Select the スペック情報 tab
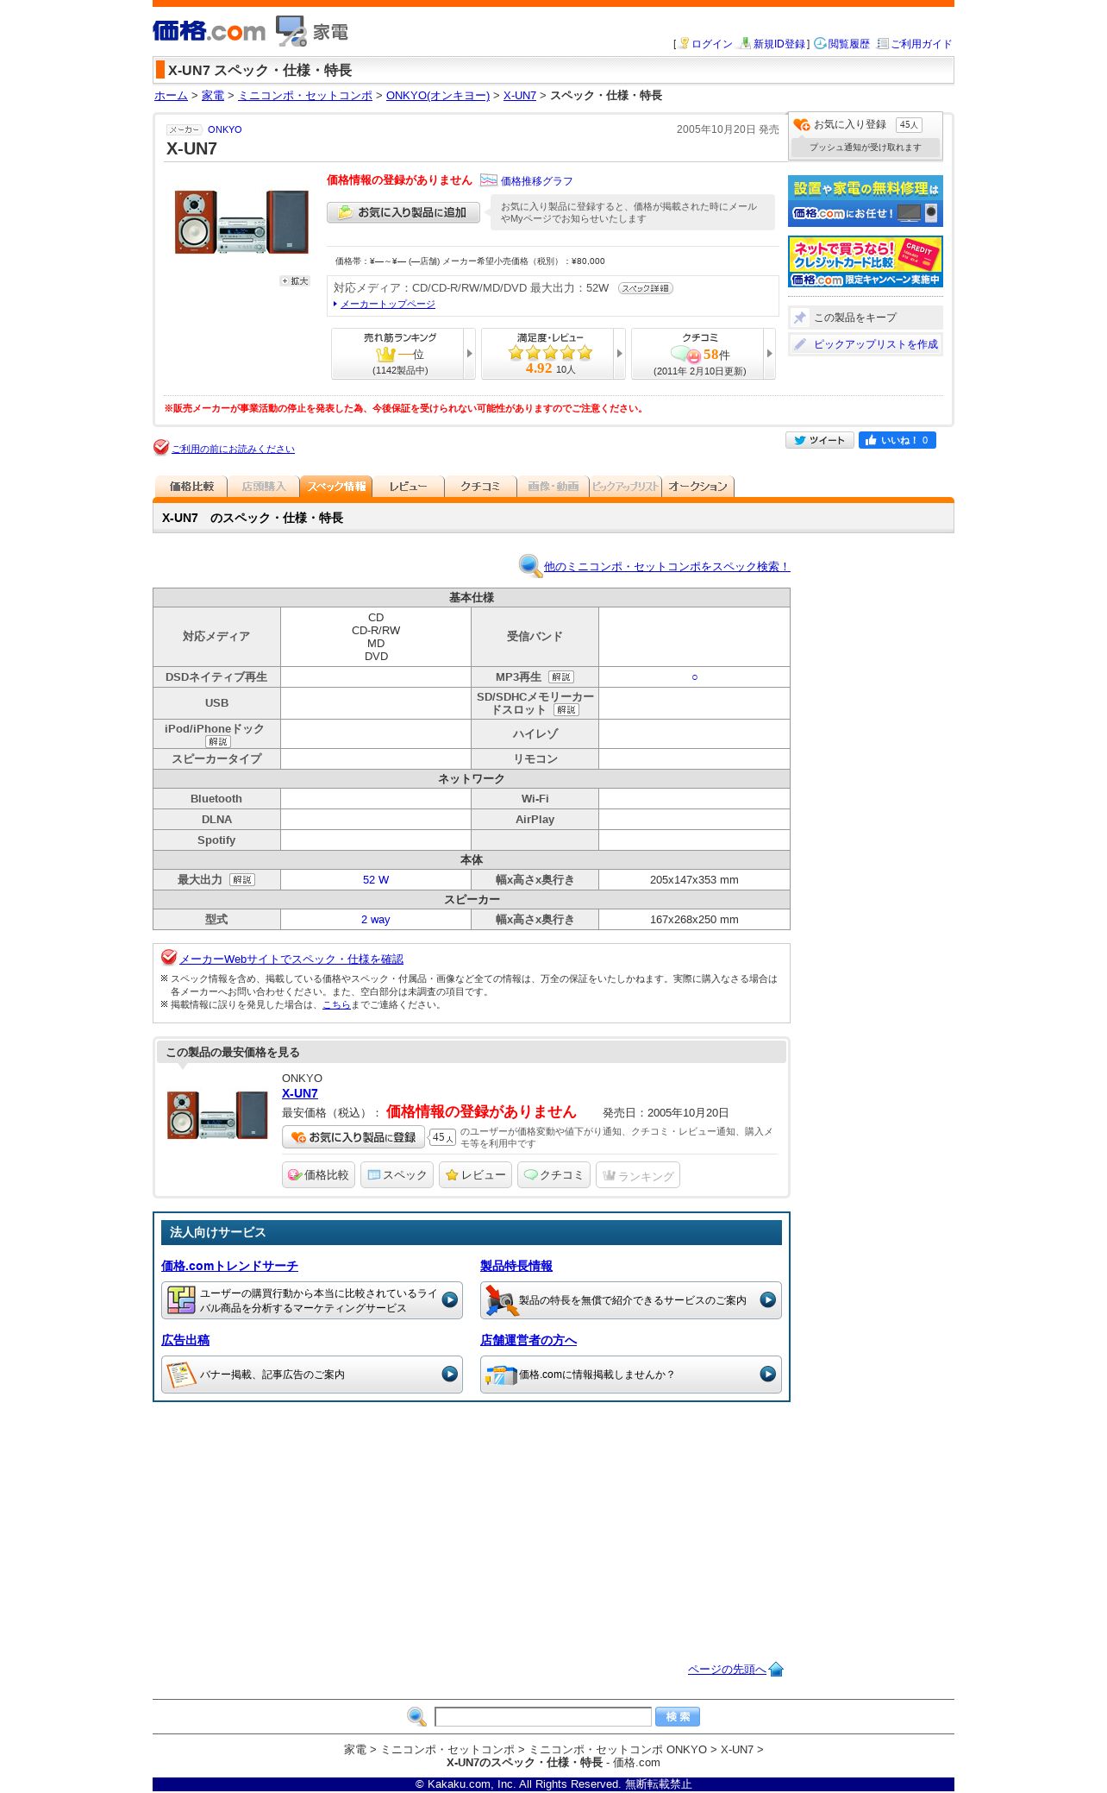1107x1793 pixels. [336, 487]
